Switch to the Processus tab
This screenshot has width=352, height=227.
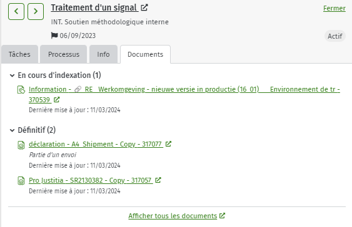point(64,54)
